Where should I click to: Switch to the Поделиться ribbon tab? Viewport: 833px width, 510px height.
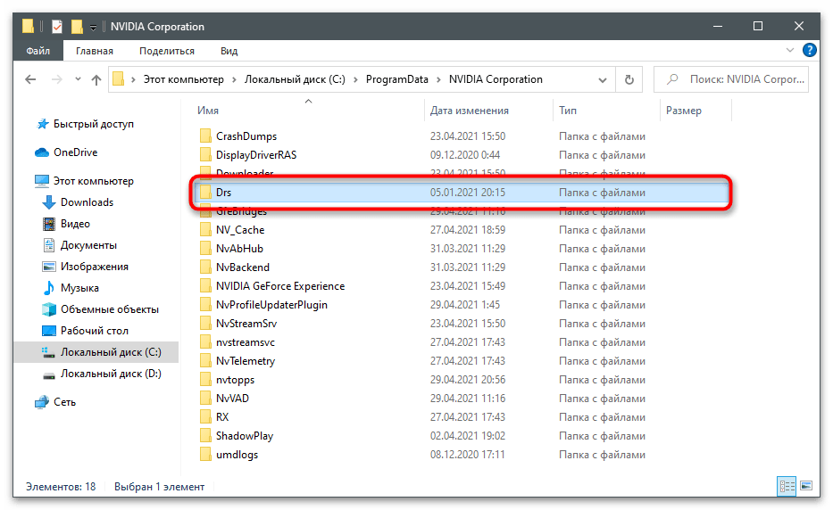(x=167, y=51)
